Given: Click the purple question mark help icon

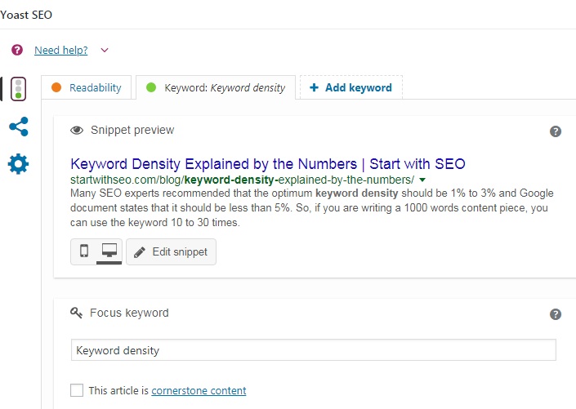Looking at the screenshot, I should (x=17, y=50).
